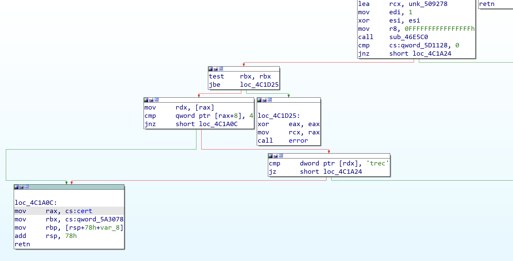Click the 'loc_4C1D25:' block label
The width and height of the screenshot is (513, 261).
[x=279, y=116]
